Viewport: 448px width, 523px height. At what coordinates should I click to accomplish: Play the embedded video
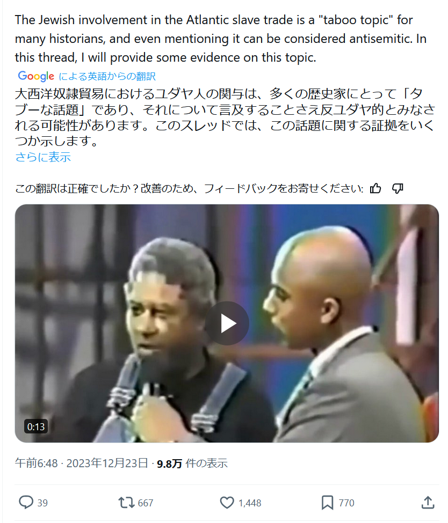tap(227, 323)
